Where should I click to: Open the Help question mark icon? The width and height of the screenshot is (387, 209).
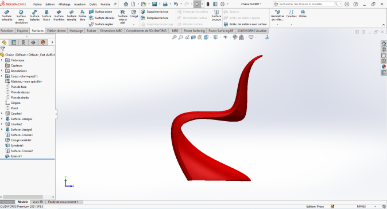(355, 4)
